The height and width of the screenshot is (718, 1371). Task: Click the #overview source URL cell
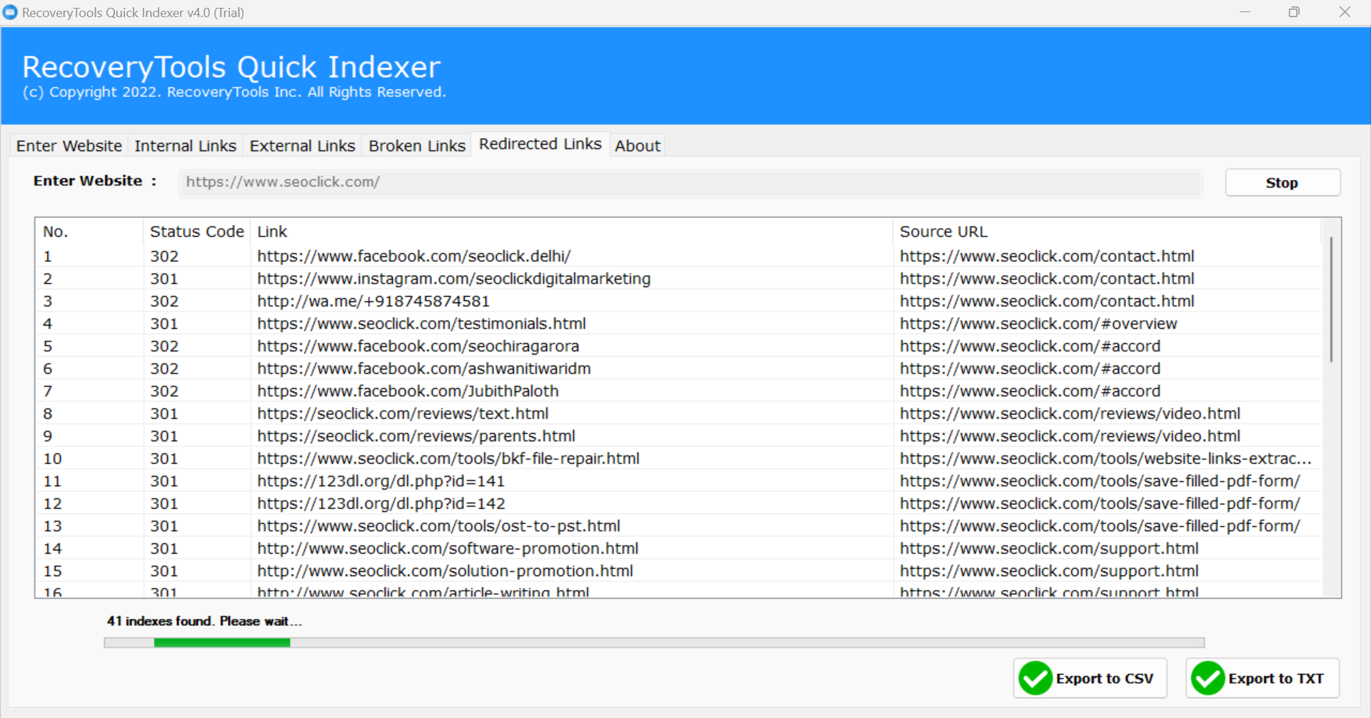(1038, 324)
